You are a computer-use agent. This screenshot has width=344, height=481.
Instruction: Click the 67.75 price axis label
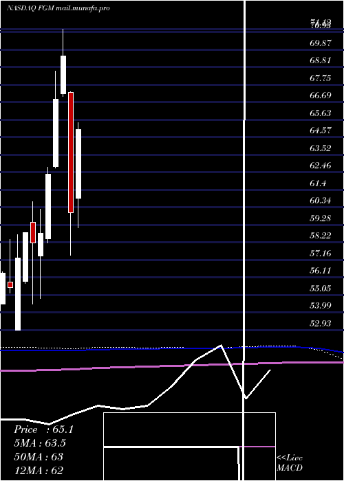coord(321,78)
